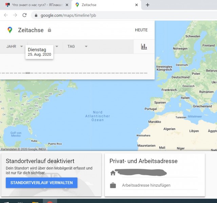The image size is (217, 203).
Task: Click the 'Mauretanien' map label
Action: (x=146, y=146)
